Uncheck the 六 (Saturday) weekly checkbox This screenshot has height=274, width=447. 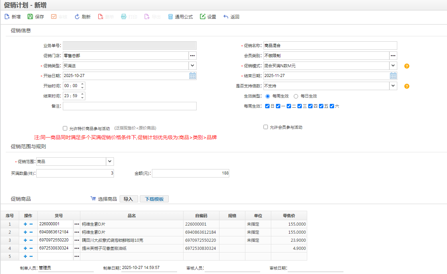click(x=332, y=106)
